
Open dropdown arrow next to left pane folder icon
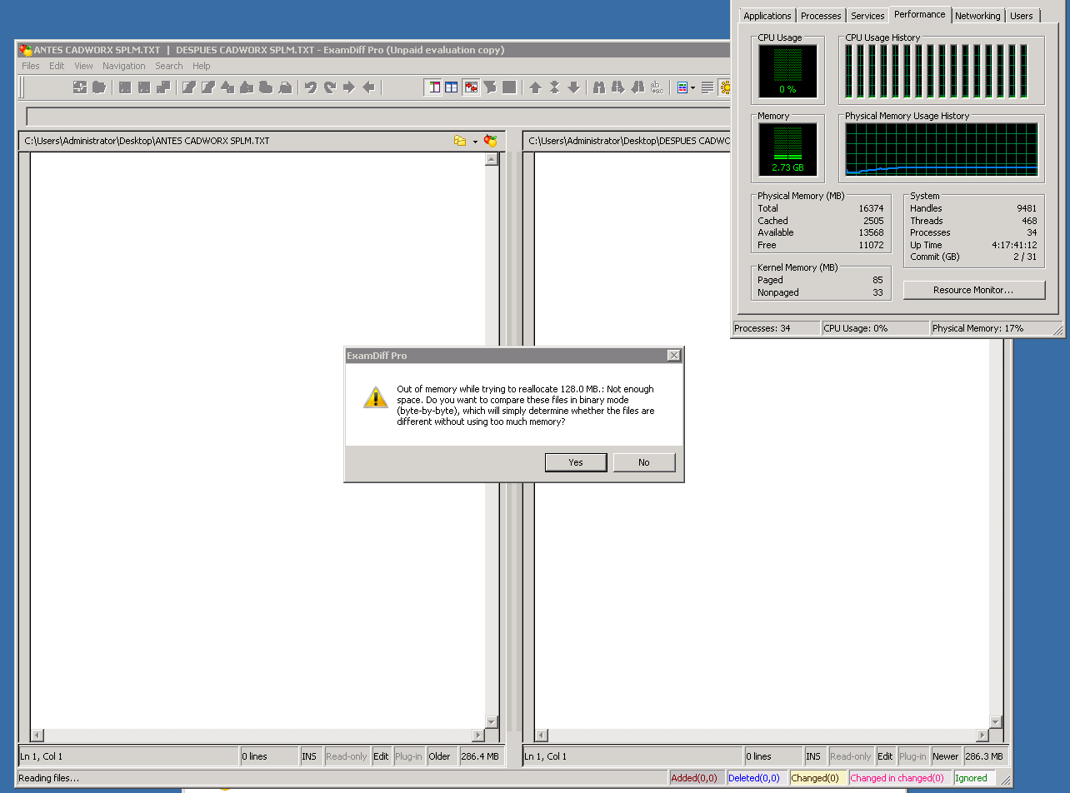click(x=475, y=142)
